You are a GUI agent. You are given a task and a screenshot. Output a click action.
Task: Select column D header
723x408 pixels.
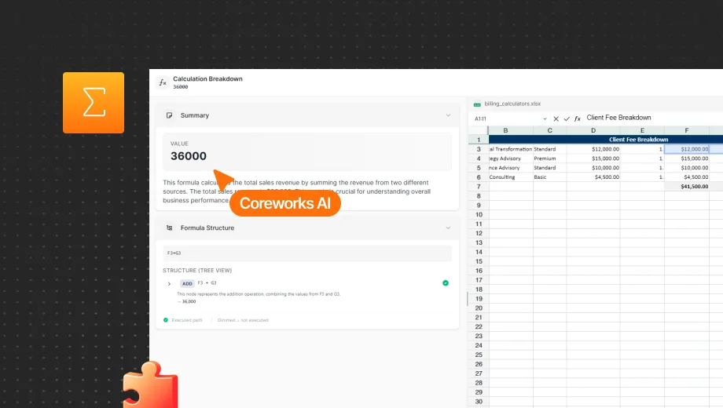coord(593,130)
